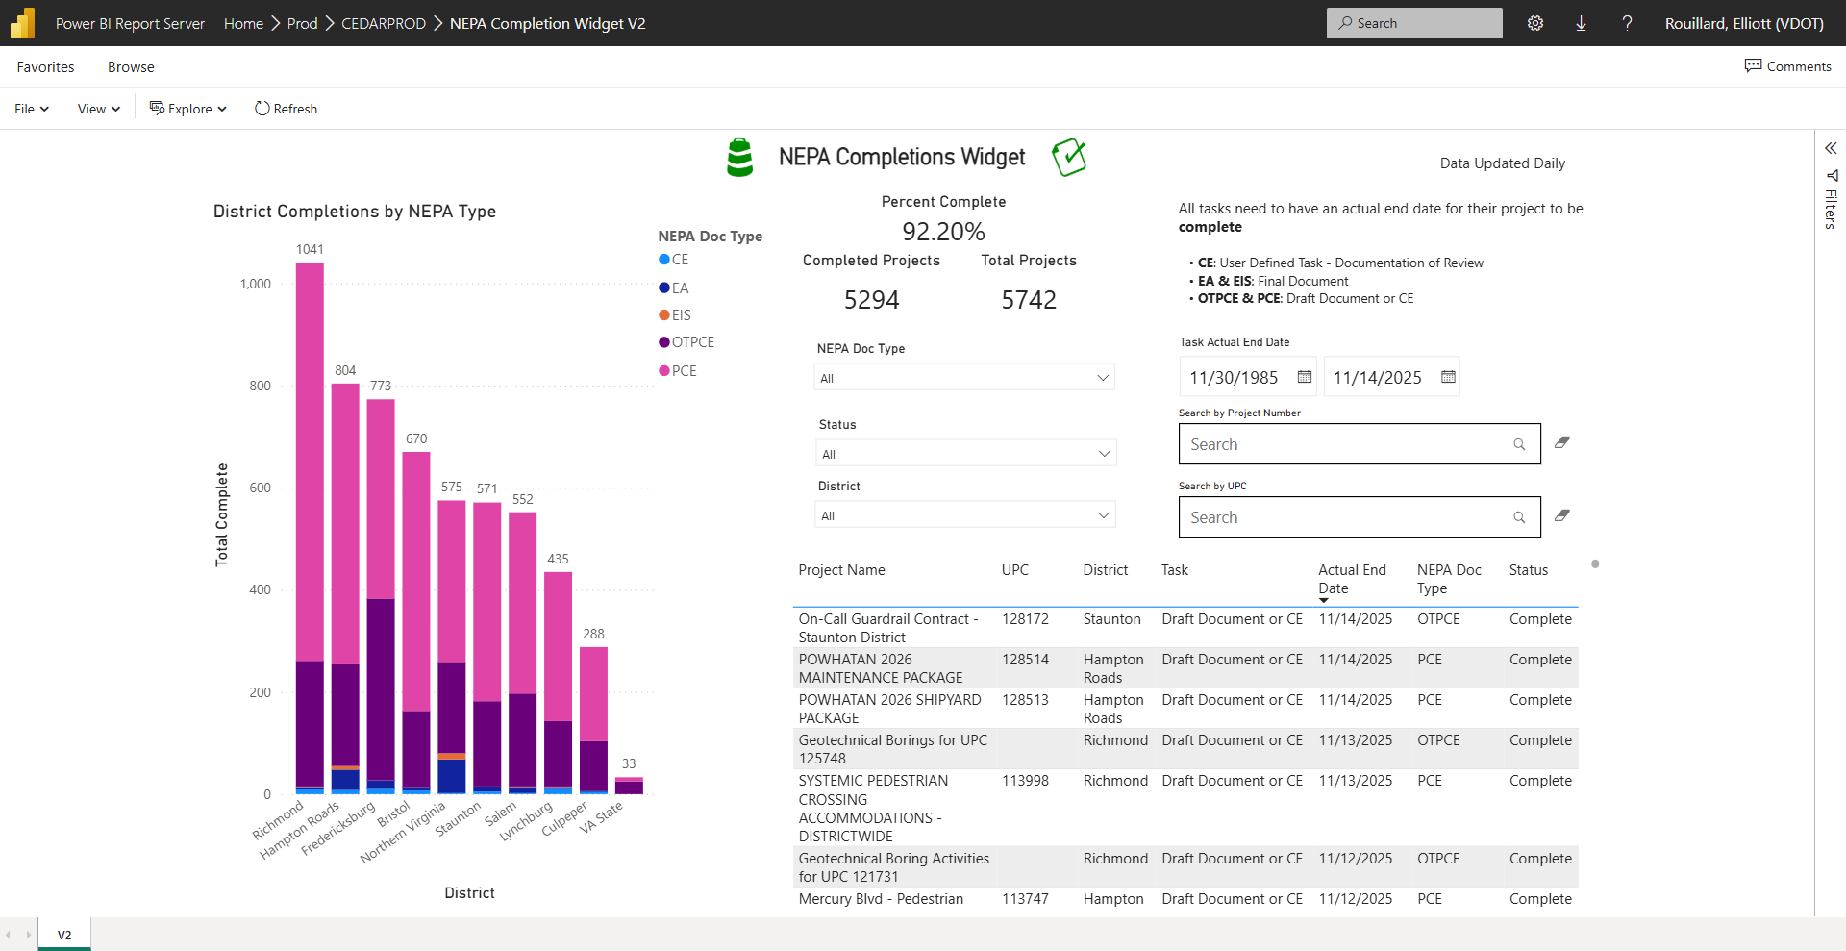
Task: Open calendar picker for start date
Action: [1305, 377]
